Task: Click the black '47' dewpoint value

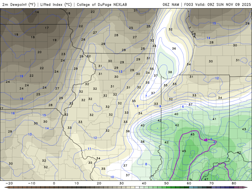Action: (206, 179)
